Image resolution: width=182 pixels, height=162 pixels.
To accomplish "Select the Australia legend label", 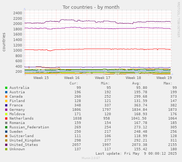I will (19, 88).
